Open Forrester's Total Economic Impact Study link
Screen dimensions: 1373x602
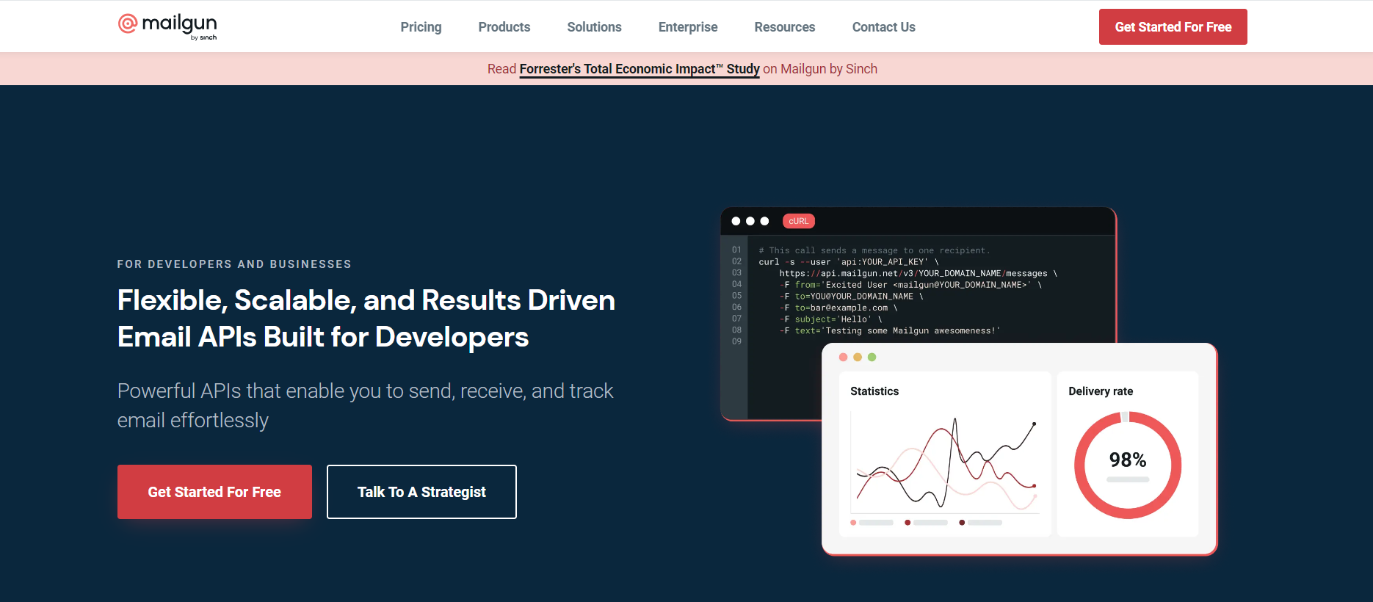[640, 69]
